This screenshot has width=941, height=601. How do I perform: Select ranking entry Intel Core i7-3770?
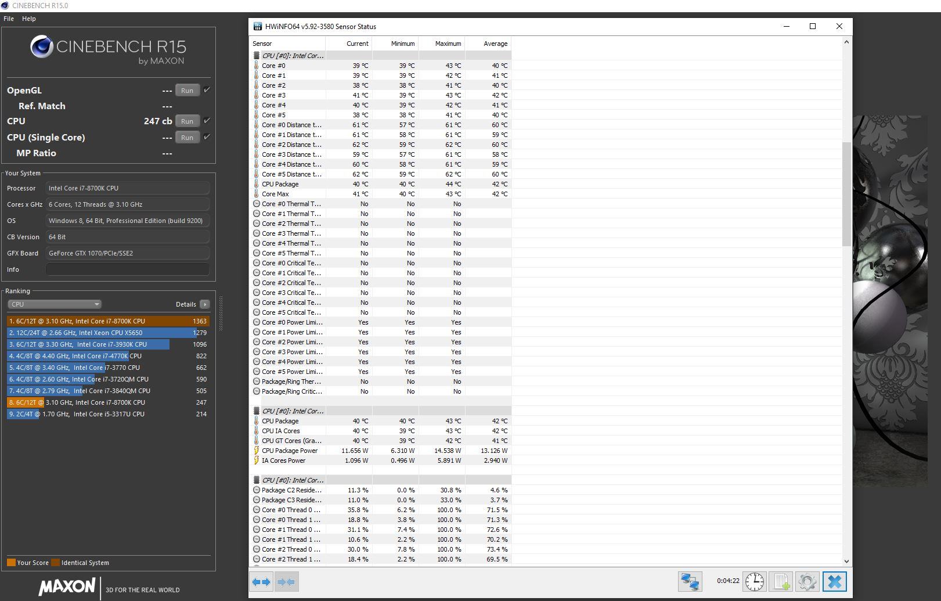coord(108,368)
